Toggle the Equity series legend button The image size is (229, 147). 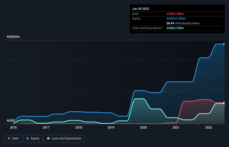[33, 139]
